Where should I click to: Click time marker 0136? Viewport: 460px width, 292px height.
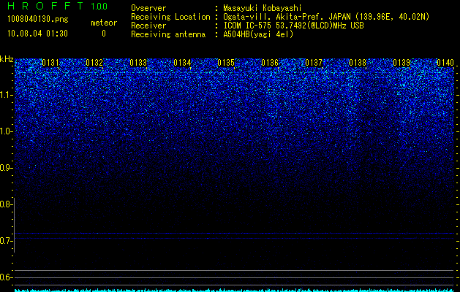270,63
